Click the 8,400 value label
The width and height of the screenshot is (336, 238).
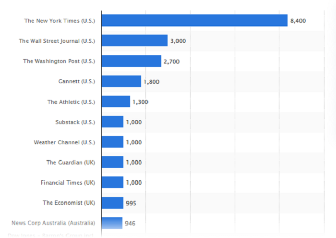click(x=298, y=21)
